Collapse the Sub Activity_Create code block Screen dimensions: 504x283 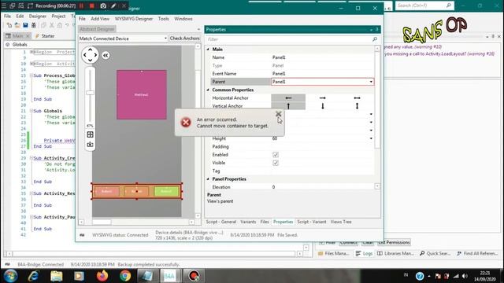click(x=31, y=158)
